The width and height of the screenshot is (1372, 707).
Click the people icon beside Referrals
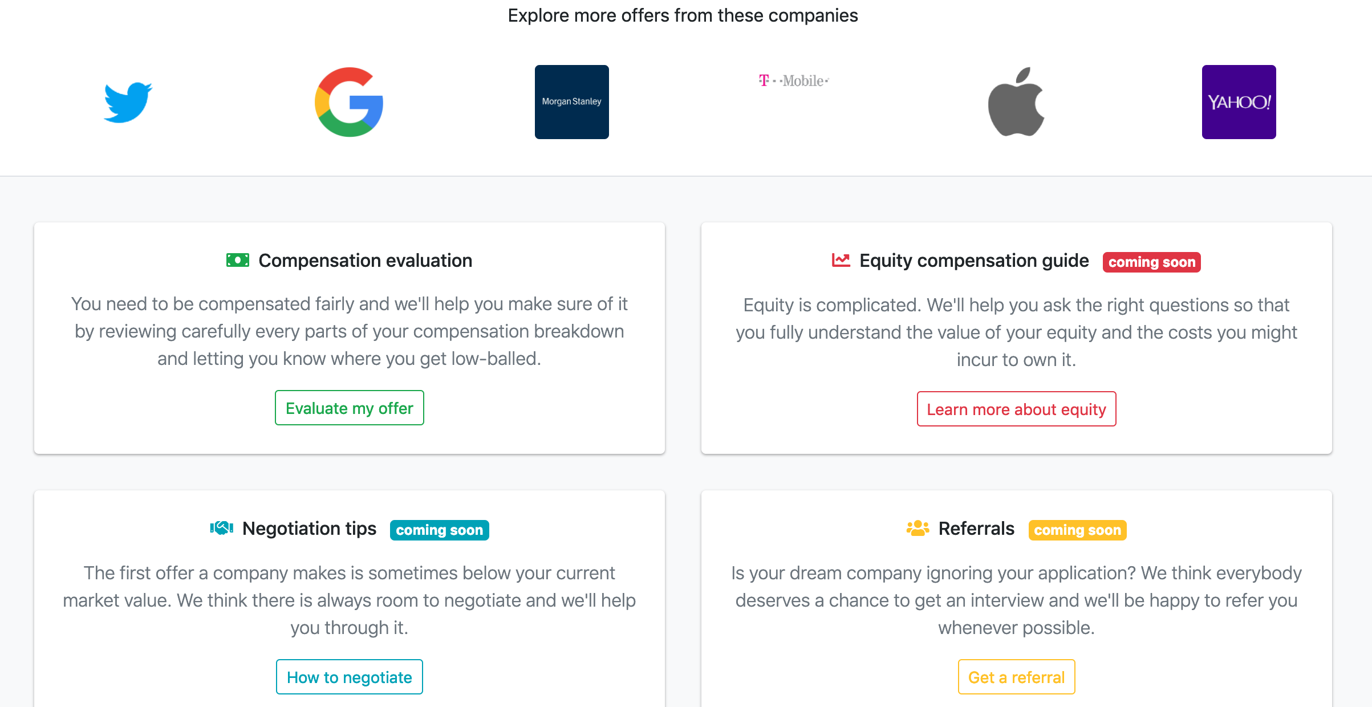pyautogui.click(x=919, y=528)
